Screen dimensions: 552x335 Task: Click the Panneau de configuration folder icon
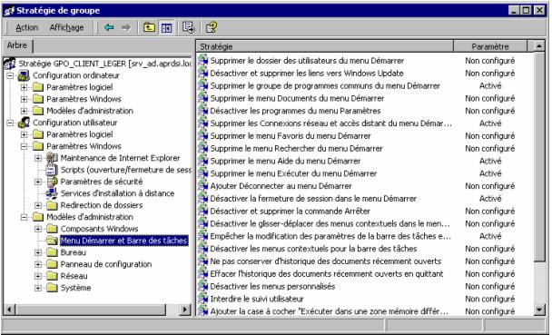(52, 264)
